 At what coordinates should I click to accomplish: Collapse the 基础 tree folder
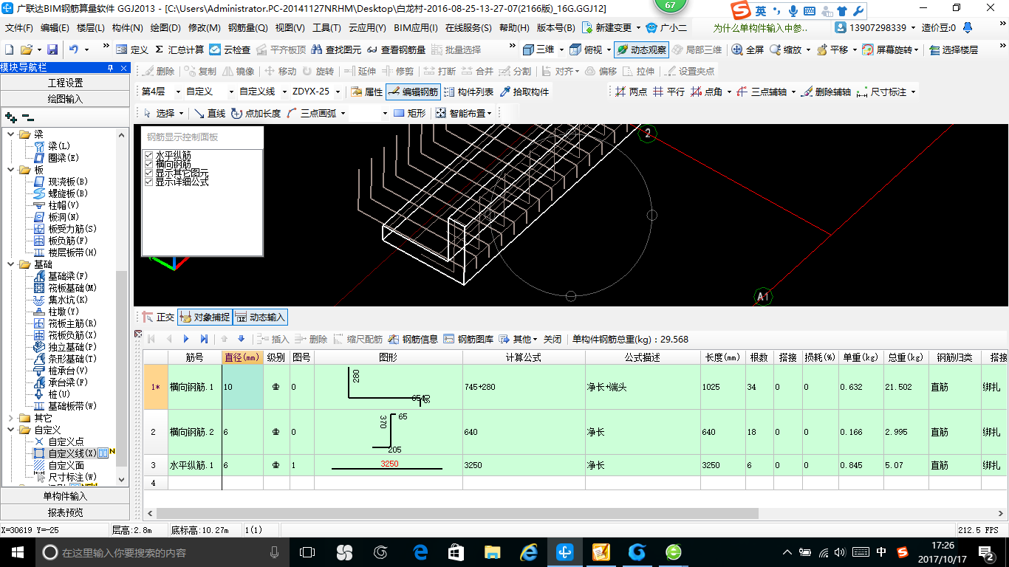coord(11,264)
